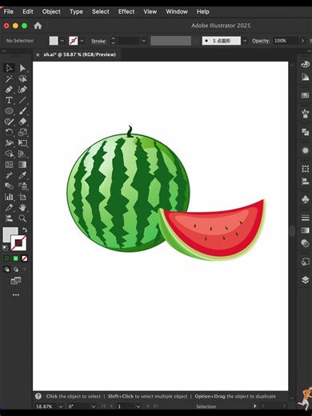The height and width of the screenshot is (416, 312).
Task: Select the Shape Builder tool
Action: tap(9, 154)
